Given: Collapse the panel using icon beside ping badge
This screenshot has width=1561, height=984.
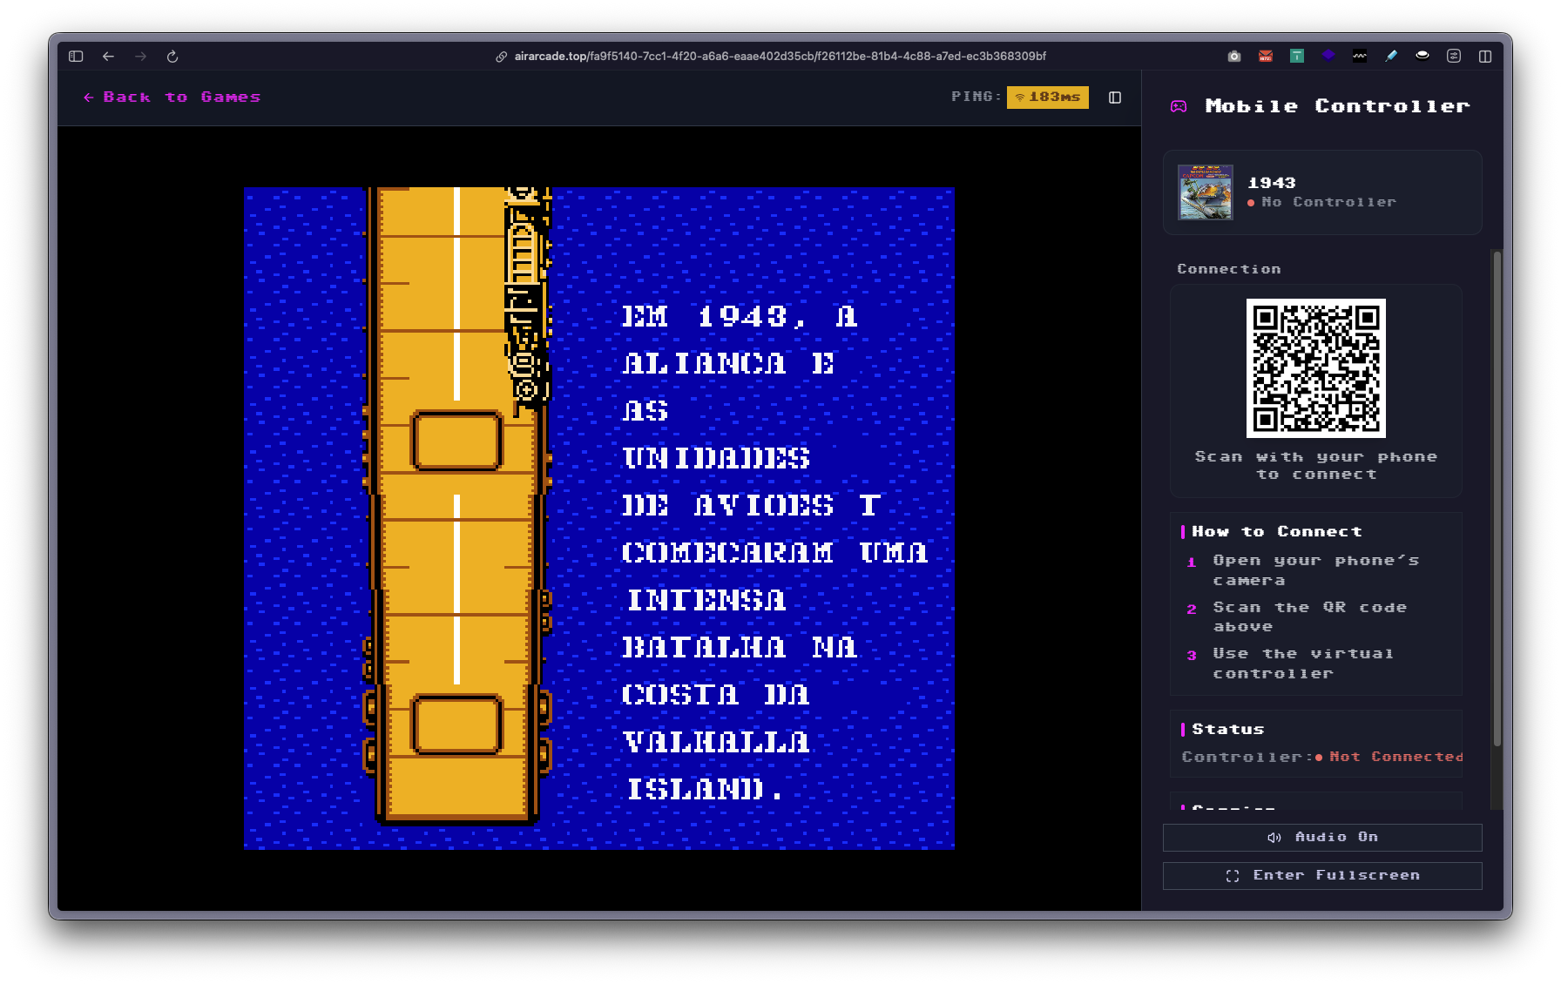Looking at the screenshot, I should coord(1115,97).
